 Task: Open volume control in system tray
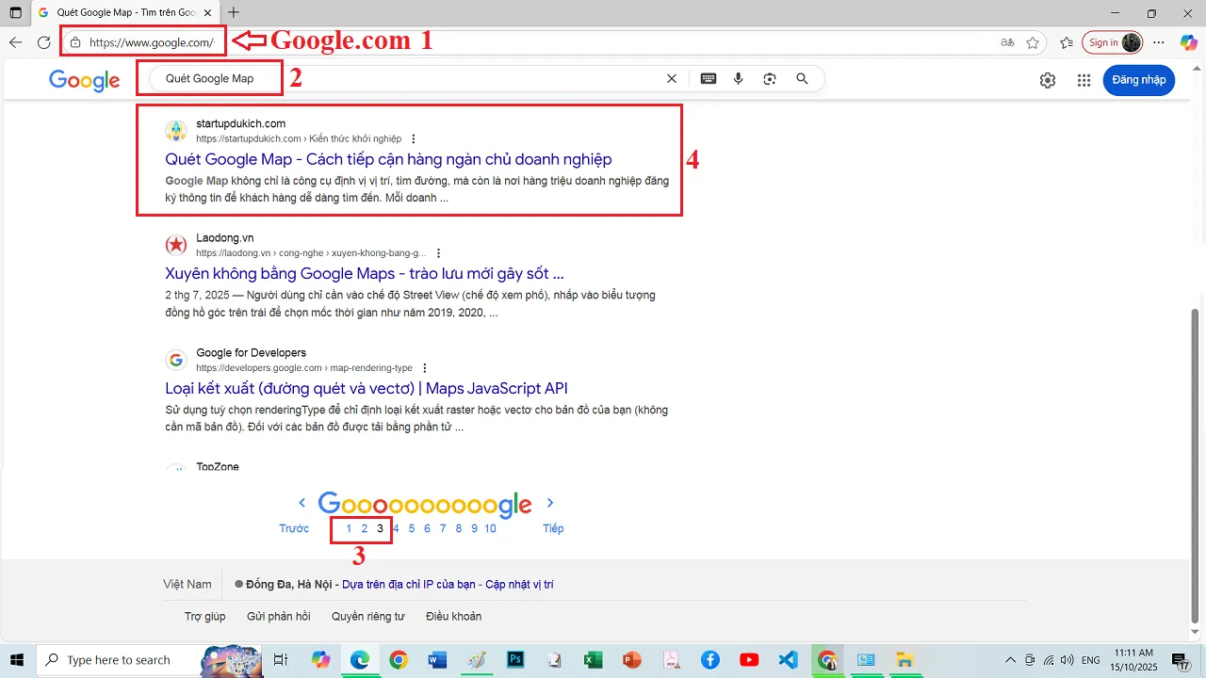1067,659
